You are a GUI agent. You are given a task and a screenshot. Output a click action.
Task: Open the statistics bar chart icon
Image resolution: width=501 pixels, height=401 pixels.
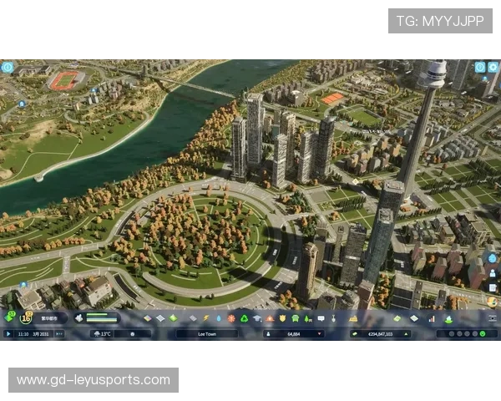click(432, 318)
